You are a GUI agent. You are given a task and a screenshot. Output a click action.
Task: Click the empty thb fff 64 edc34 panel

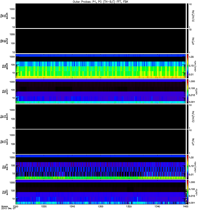click(x=100, y=16)
